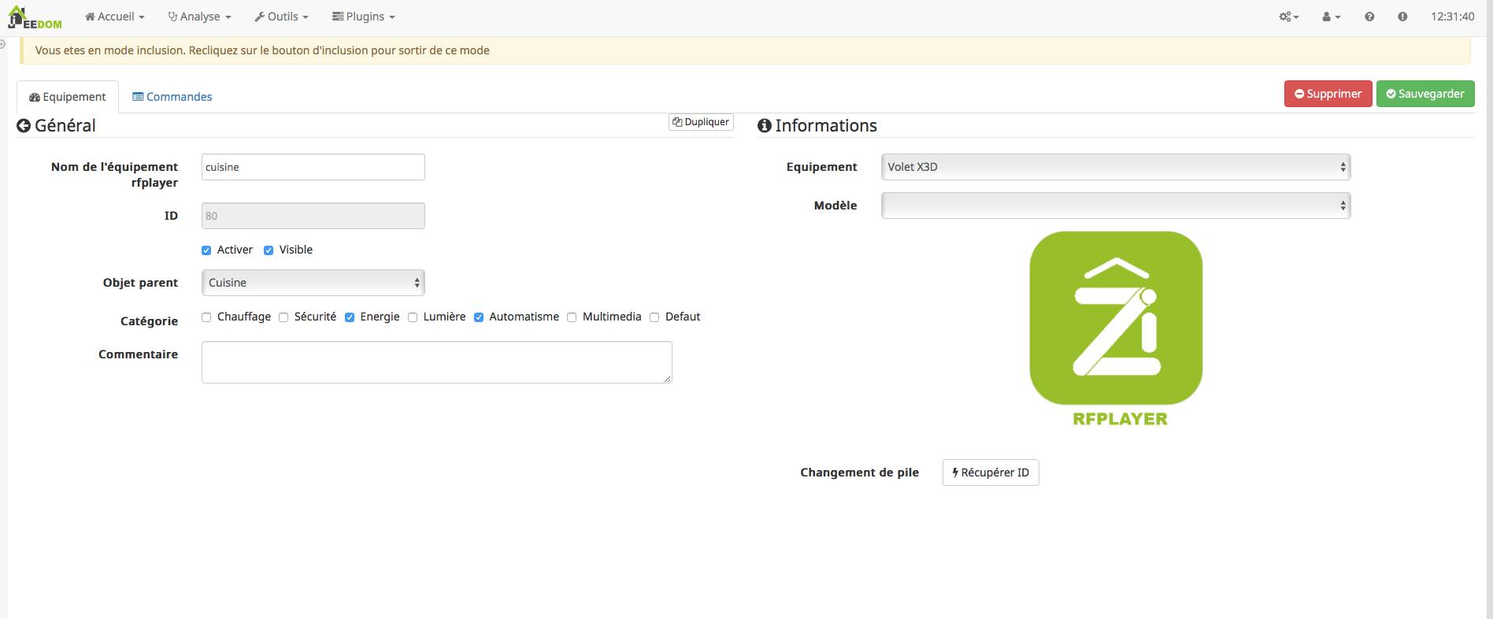Toggle the Activer checkbox
The height and width of the screenshot is (619, 1493).
[x=206, y=250]
